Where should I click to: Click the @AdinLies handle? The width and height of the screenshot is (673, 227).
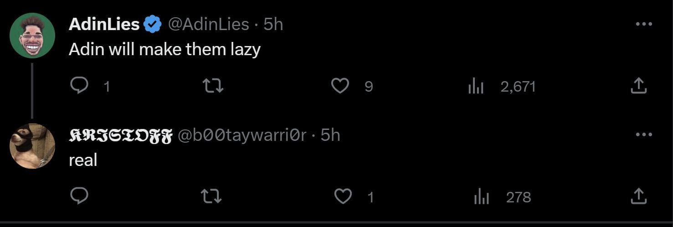point(209,24)
